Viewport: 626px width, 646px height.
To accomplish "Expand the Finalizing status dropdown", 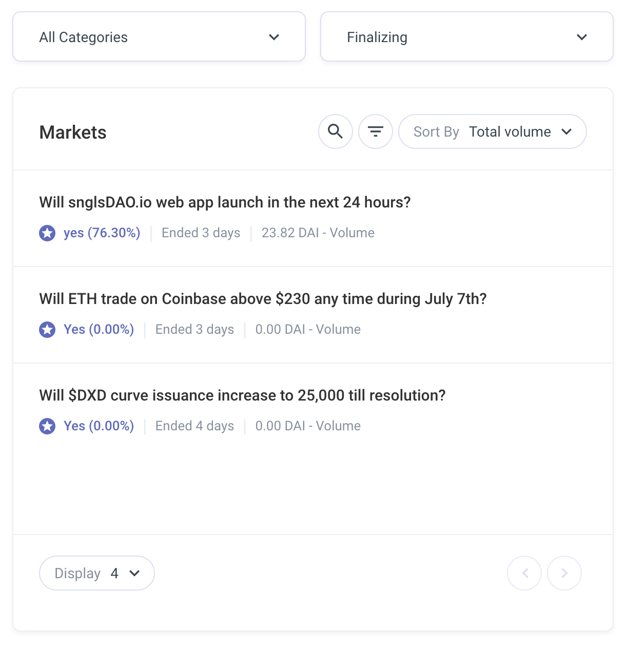I will pos(466,36).
